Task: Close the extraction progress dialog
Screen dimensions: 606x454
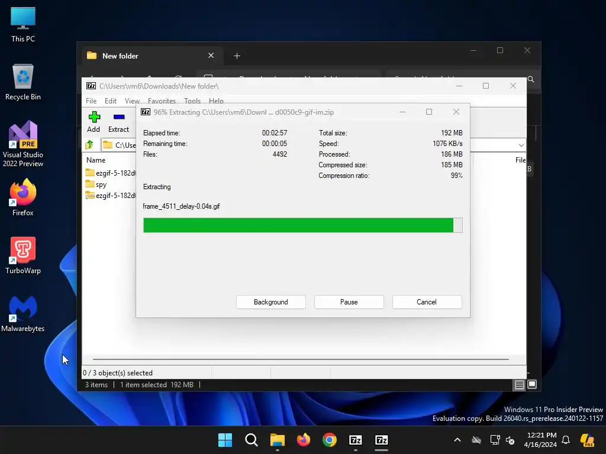Action: [456, 112]
